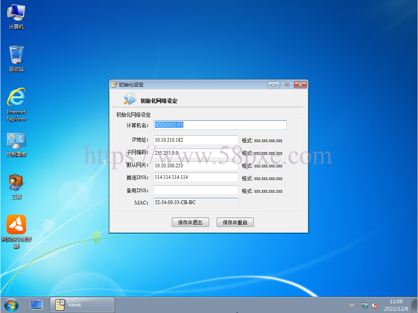The width and height of the screenshot is (418, 313).
Task: Maximize the 初始化设定 window
Action: (x=287, y=85)
